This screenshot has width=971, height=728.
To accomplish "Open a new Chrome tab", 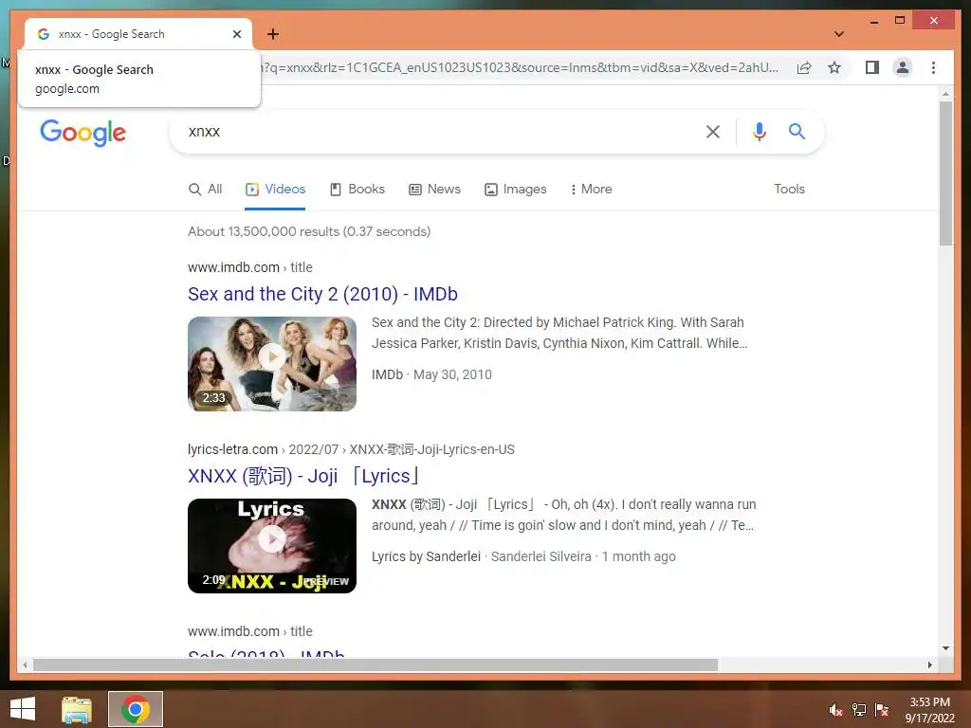I will (x=273, y=34).
